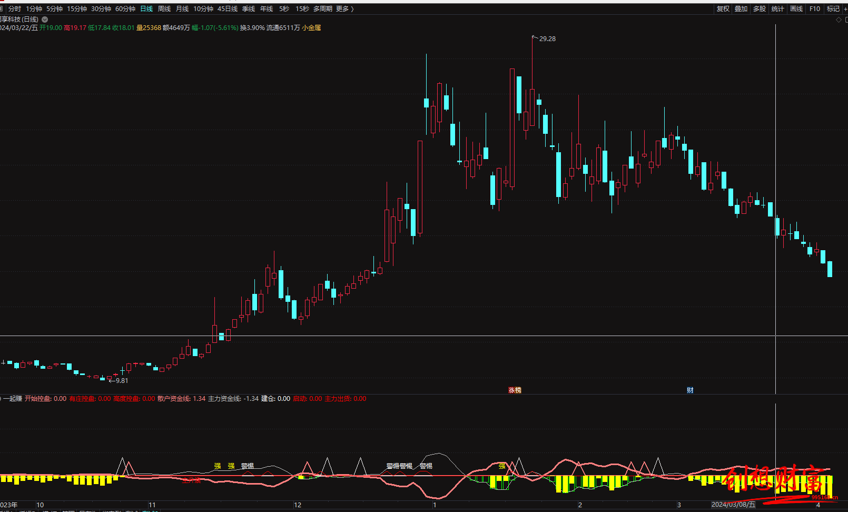Image resolution: width=848 pixels, height=512 pixels.
Task: Click the diamond icon at chart corner
Action: tap(839, 19)
